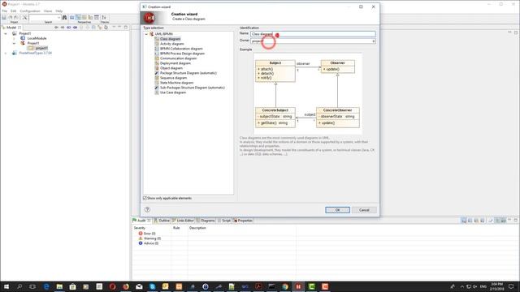Open wizard help question-mark icon
Viewport: 520px width, 292px height.
pyautogui.click(x=147, y=209)
